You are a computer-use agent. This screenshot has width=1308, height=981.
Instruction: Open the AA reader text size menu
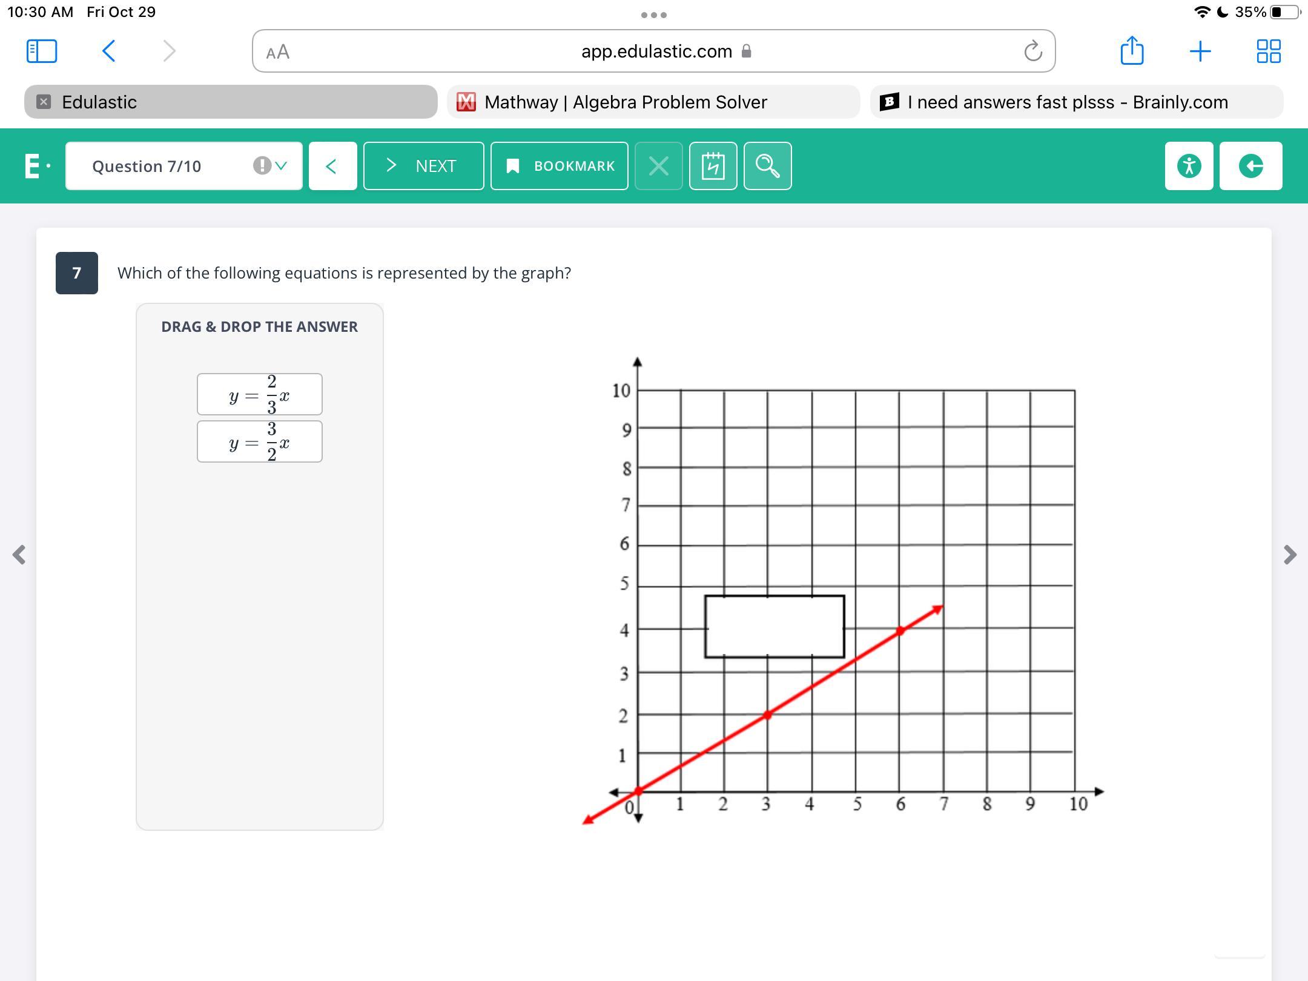pos(278,52)
